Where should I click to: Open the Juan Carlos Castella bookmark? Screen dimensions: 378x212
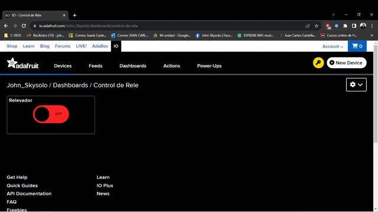[x=298, y=35]
